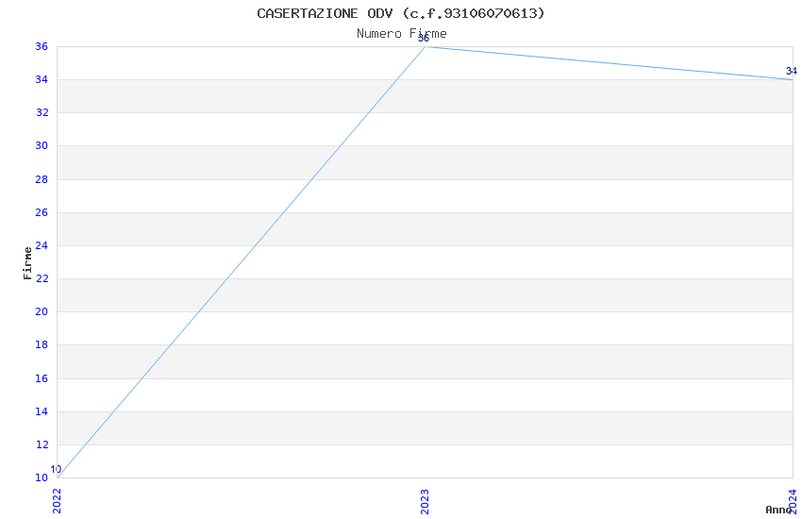Click the x-axis year 2024

[793, 501]
